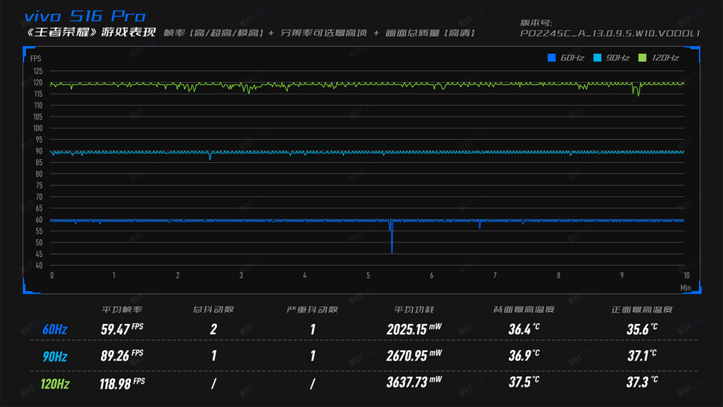Click the 5 minute tick on time axis
723x407 pixels.
coord(368,275)
